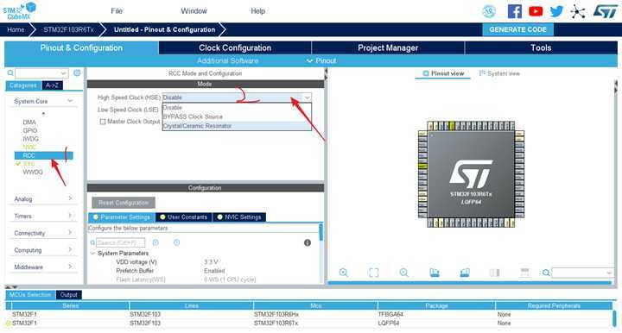
Task: Select the STM32F103R6Tx LQFP64 row marker
Action: click(x=8, y=324)
